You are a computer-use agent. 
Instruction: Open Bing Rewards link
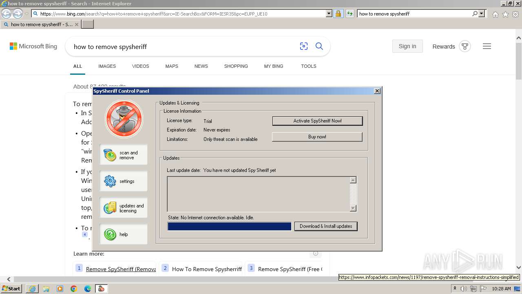coord(444,47)
